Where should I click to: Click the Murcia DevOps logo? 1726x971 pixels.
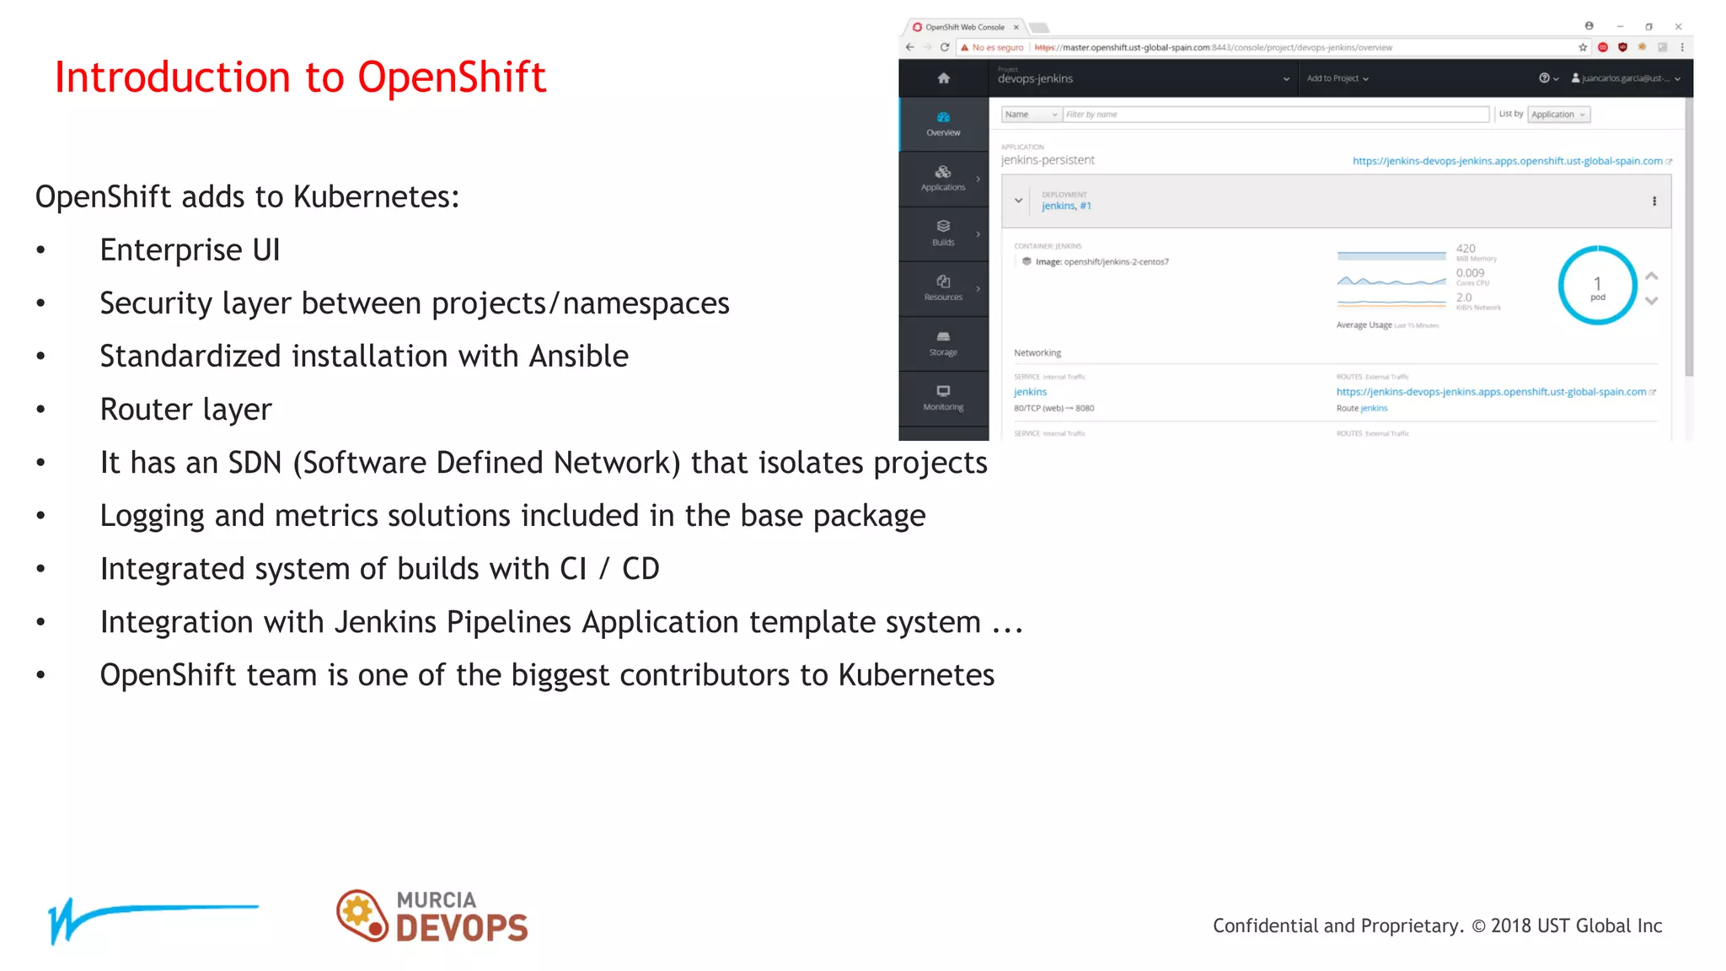click(x=431, y=915)
